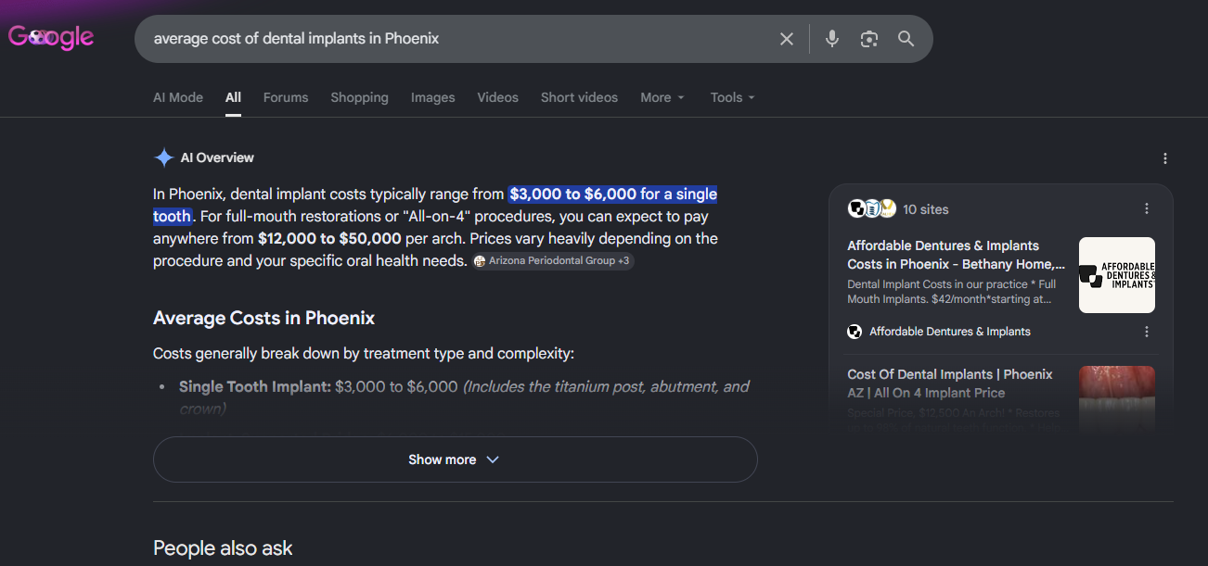This screenshot has height=566, width=1208.
Task: Click the 'Single Tooth Implant:' bullet text
Action: coord(255,386)
